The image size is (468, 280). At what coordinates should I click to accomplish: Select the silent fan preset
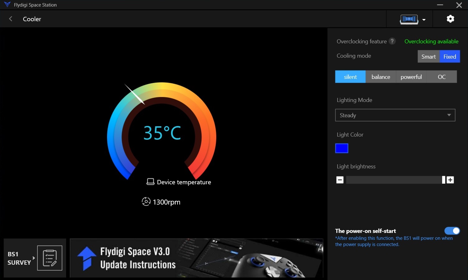point(350,77)
